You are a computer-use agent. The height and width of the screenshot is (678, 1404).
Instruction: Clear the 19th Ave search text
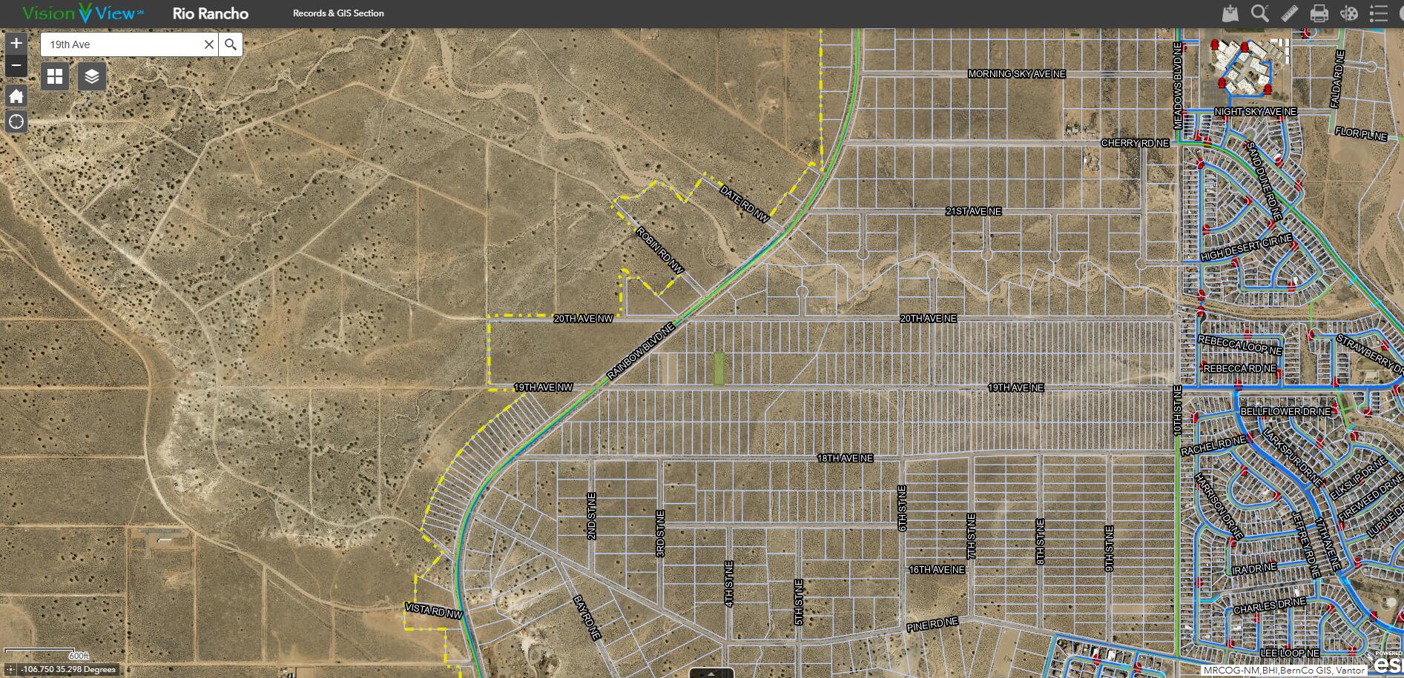click(209, 44)
